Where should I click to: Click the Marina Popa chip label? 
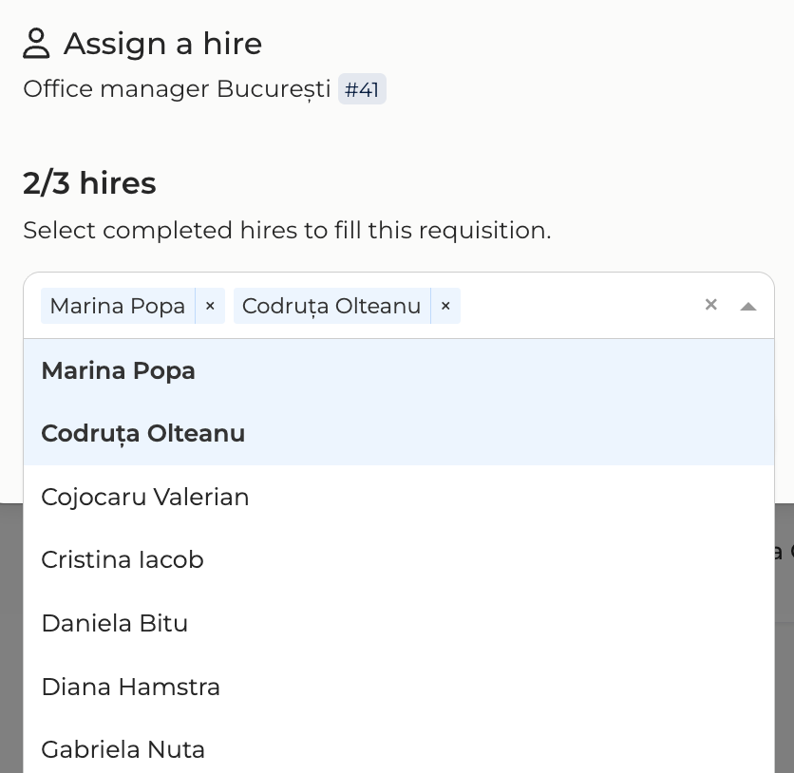tap(118, 306)
